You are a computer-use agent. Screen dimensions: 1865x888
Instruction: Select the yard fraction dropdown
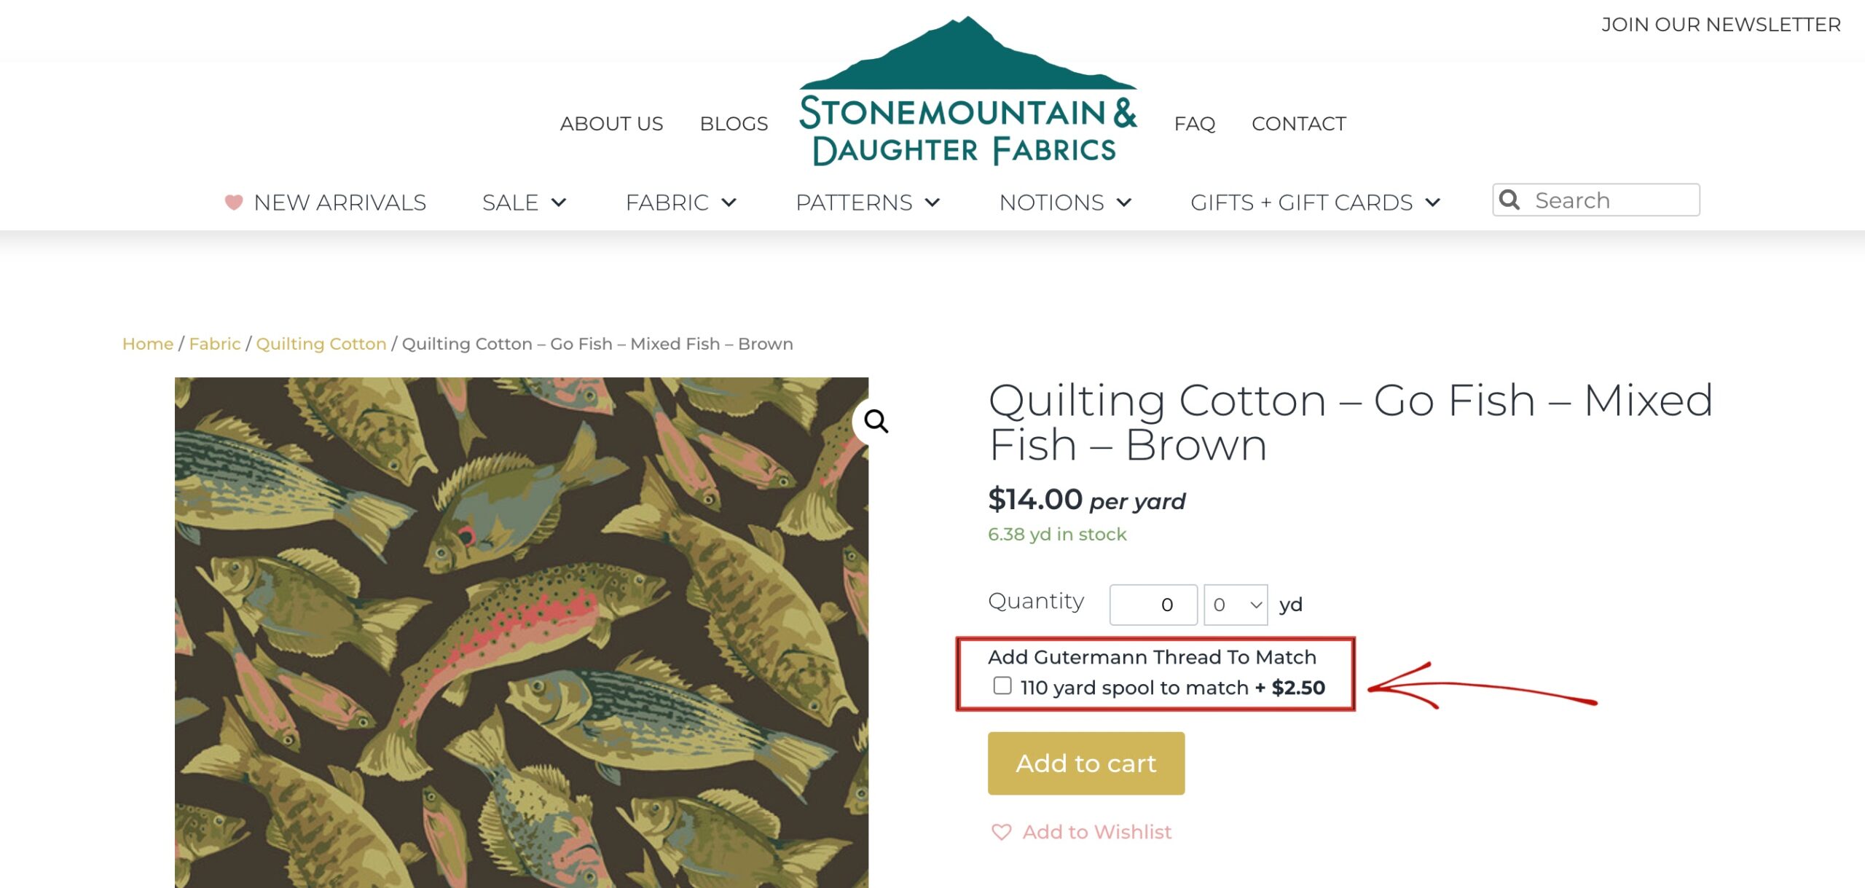click(1235, 604)
